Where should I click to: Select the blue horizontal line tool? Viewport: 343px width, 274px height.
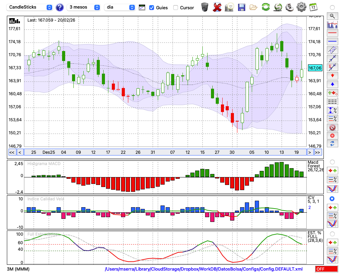click(332, 41)
